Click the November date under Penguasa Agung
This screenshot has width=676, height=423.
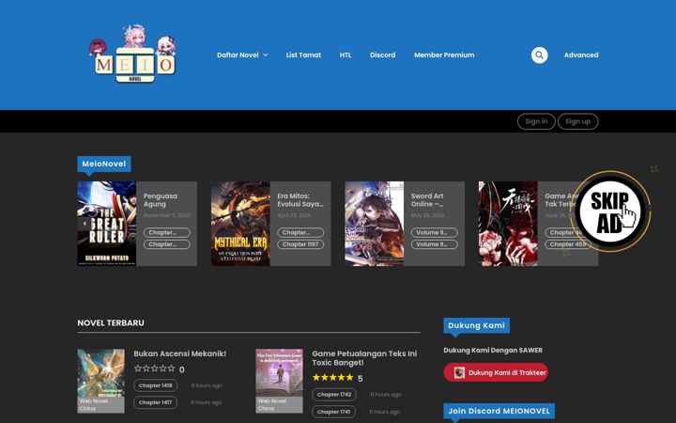pyautogui.click(x=166, y=215)
